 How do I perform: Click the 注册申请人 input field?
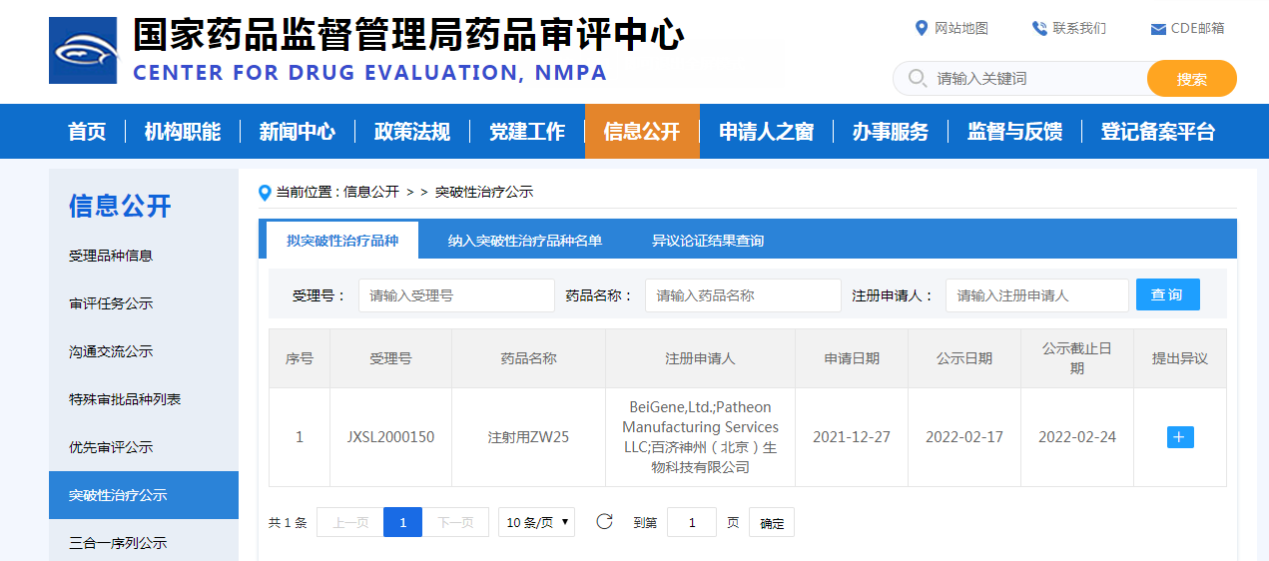1036,295
